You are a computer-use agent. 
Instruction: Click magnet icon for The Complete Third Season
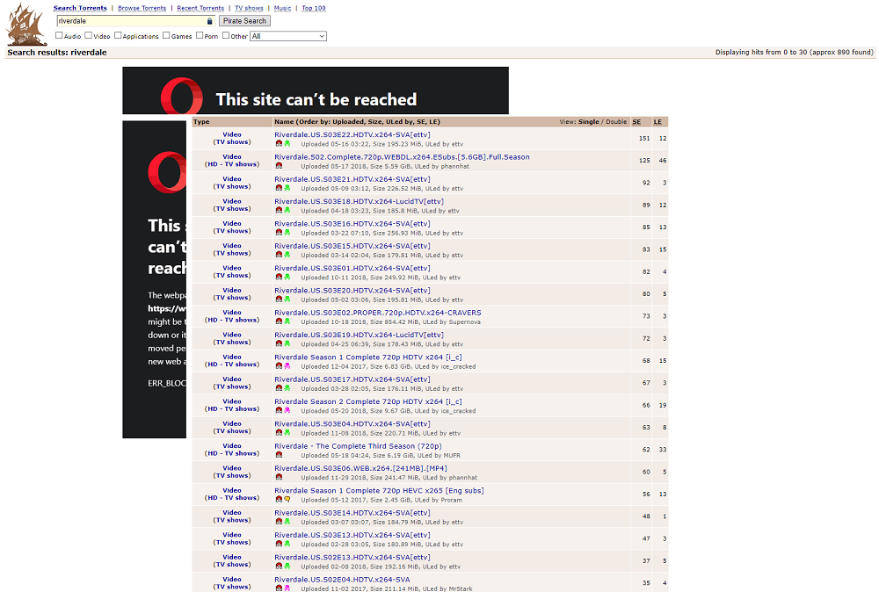279,455
